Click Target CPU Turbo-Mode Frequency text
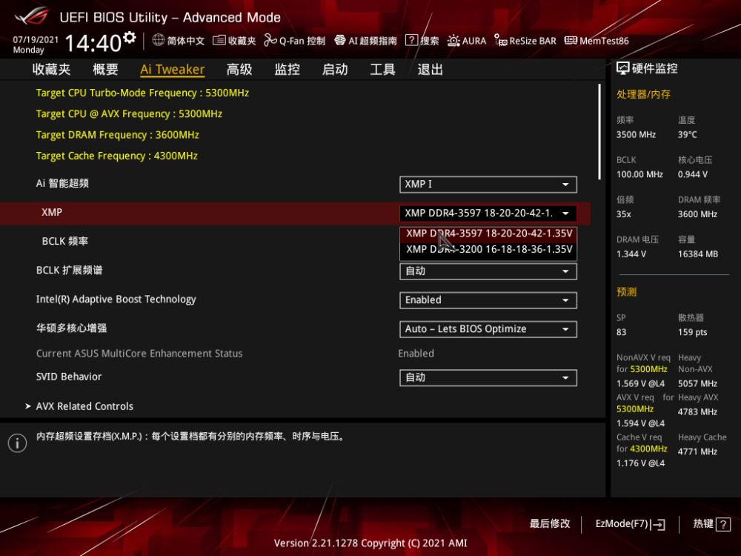 pos(143,93)
